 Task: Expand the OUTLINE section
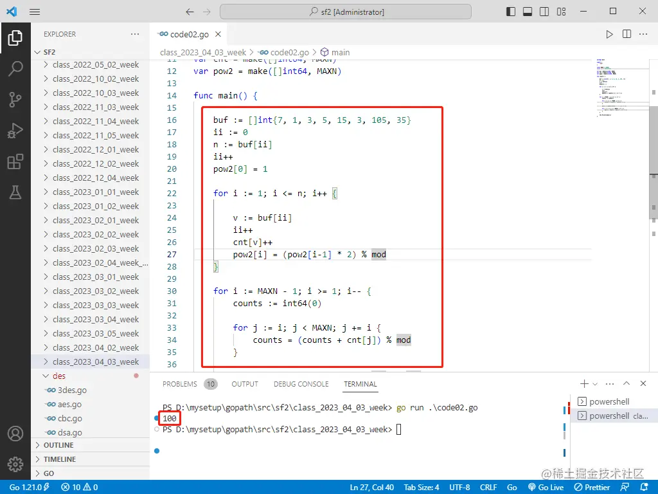(90, 445)
